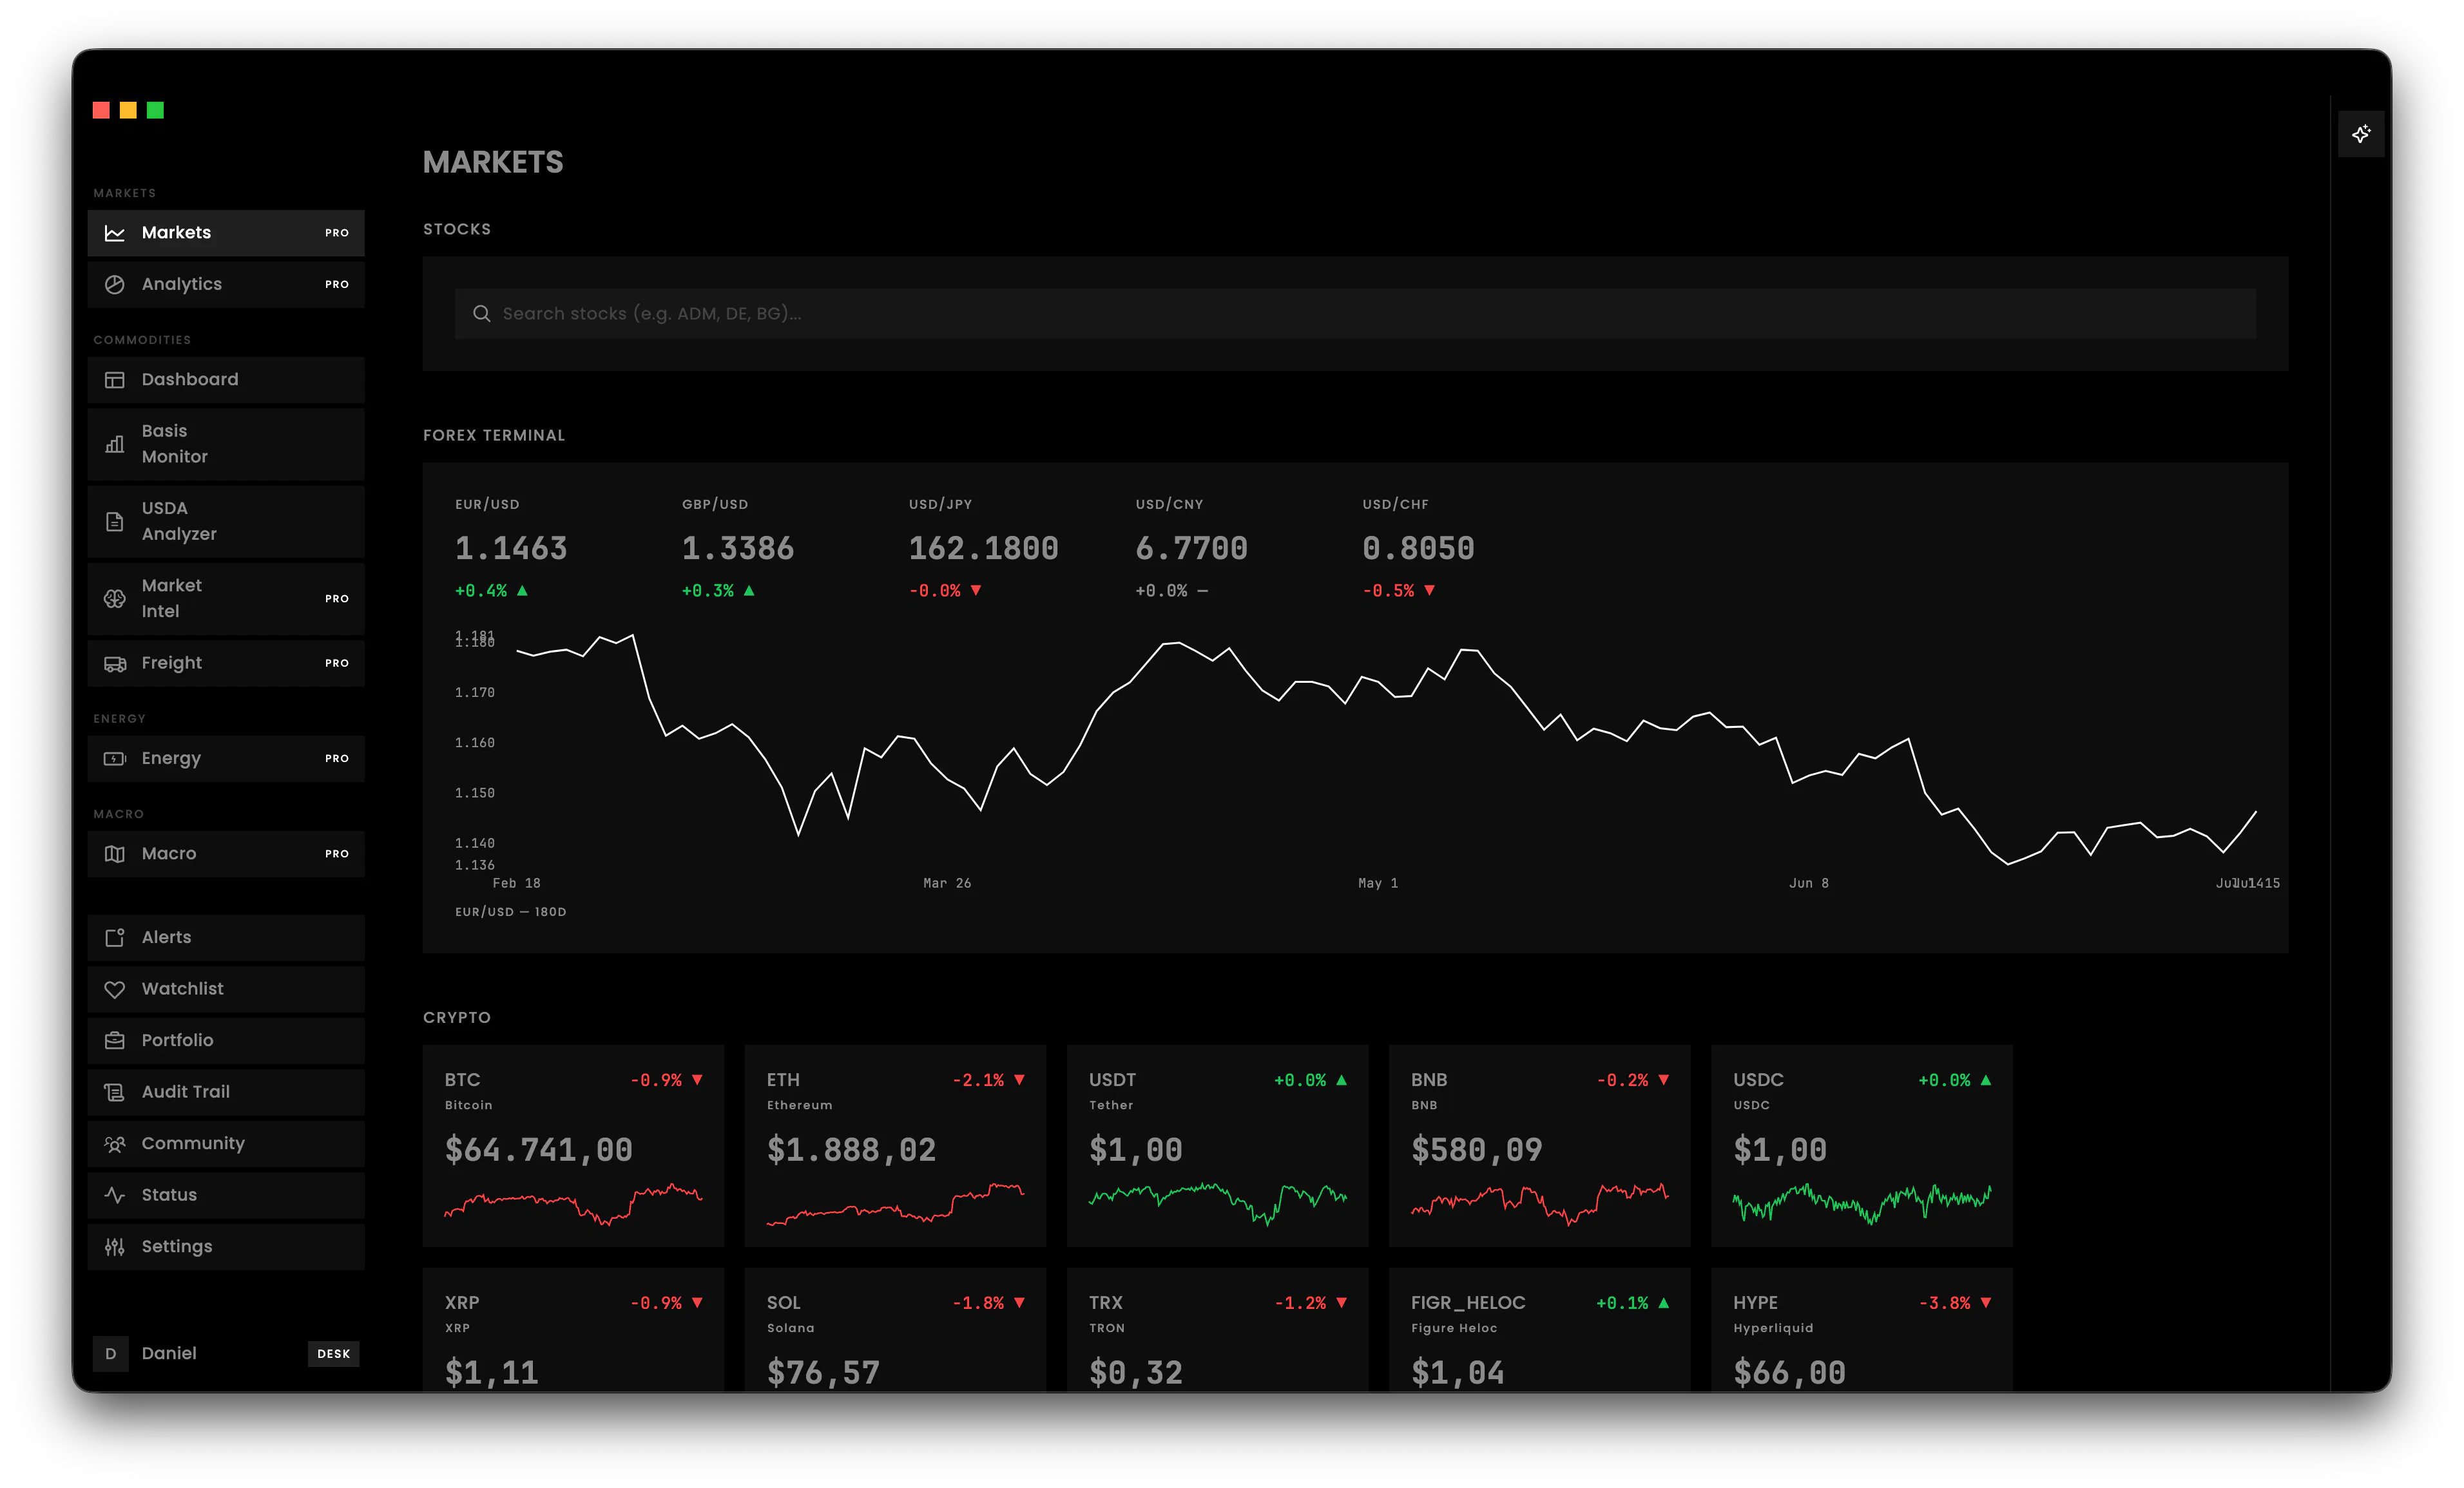Click the green window maximize dot
This screenshot has width=2464, height=1488.
[155, 110]
